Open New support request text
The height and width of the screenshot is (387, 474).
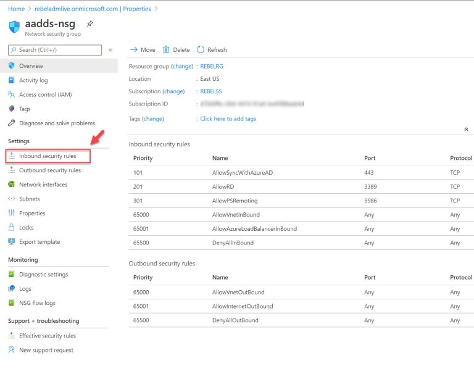pos(46,350)
